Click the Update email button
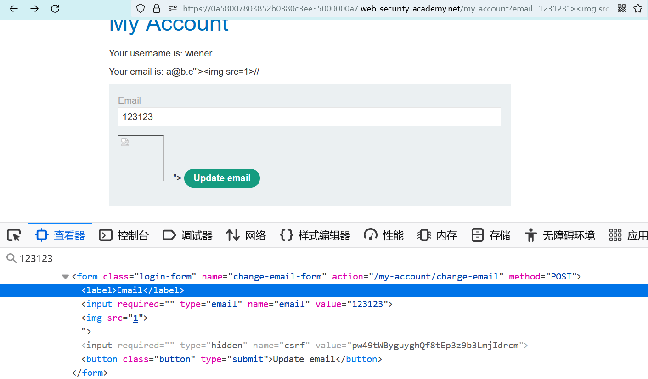 (222, 178)
